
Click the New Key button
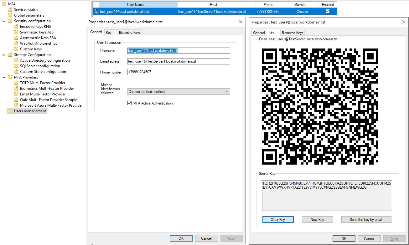coord(317,220)
